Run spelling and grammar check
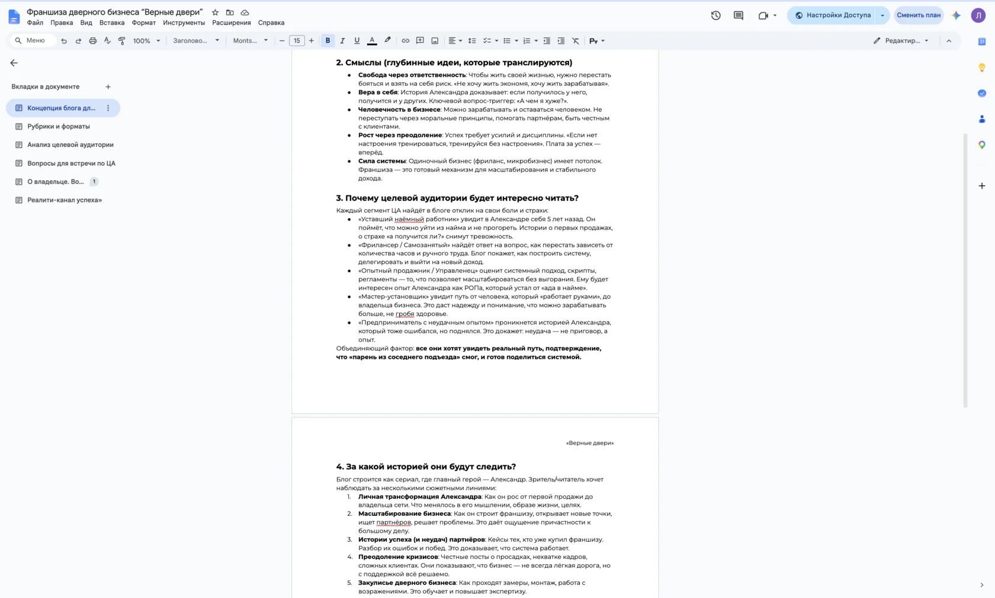 click(107, 41)
